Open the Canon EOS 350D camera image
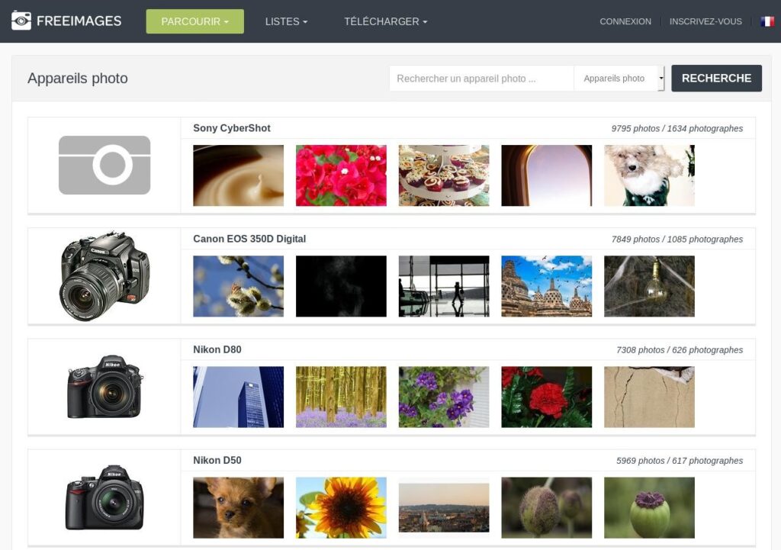This screenshot has height=550, width=781. (104, 276)
